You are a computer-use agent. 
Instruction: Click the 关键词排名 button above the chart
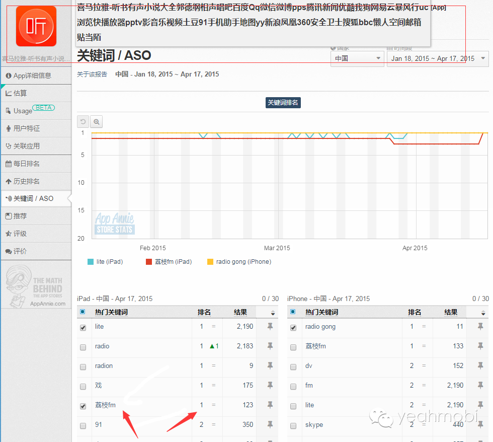click(x=283, y=102)
